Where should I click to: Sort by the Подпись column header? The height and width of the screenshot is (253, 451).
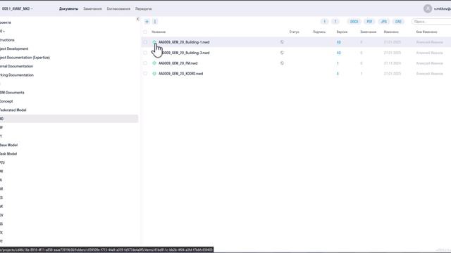click(319, 32)
